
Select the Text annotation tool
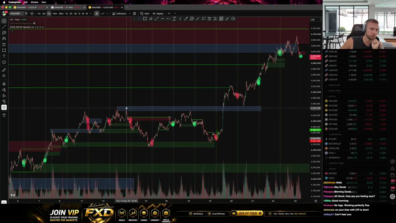(x=4, y=56)
